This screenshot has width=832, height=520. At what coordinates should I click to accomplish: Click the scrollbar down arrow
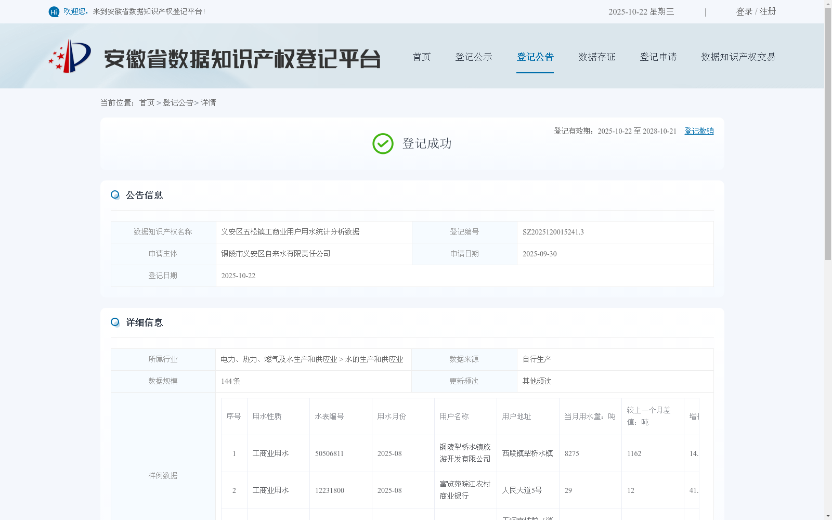(x=828, y=516)
